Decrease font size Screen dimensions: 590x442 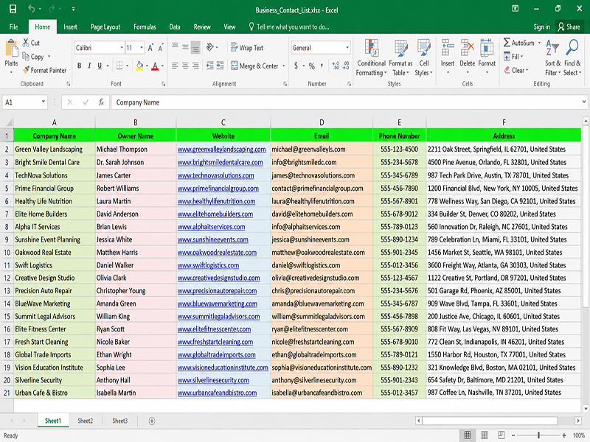tap(161, 48)
